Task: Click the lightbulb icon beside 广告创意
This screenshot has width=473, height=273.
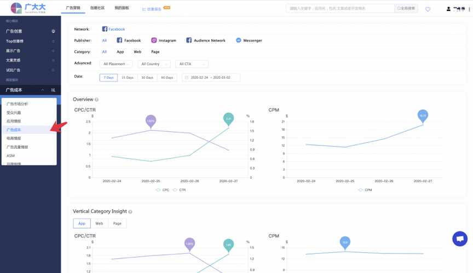Action: [53, 31]
